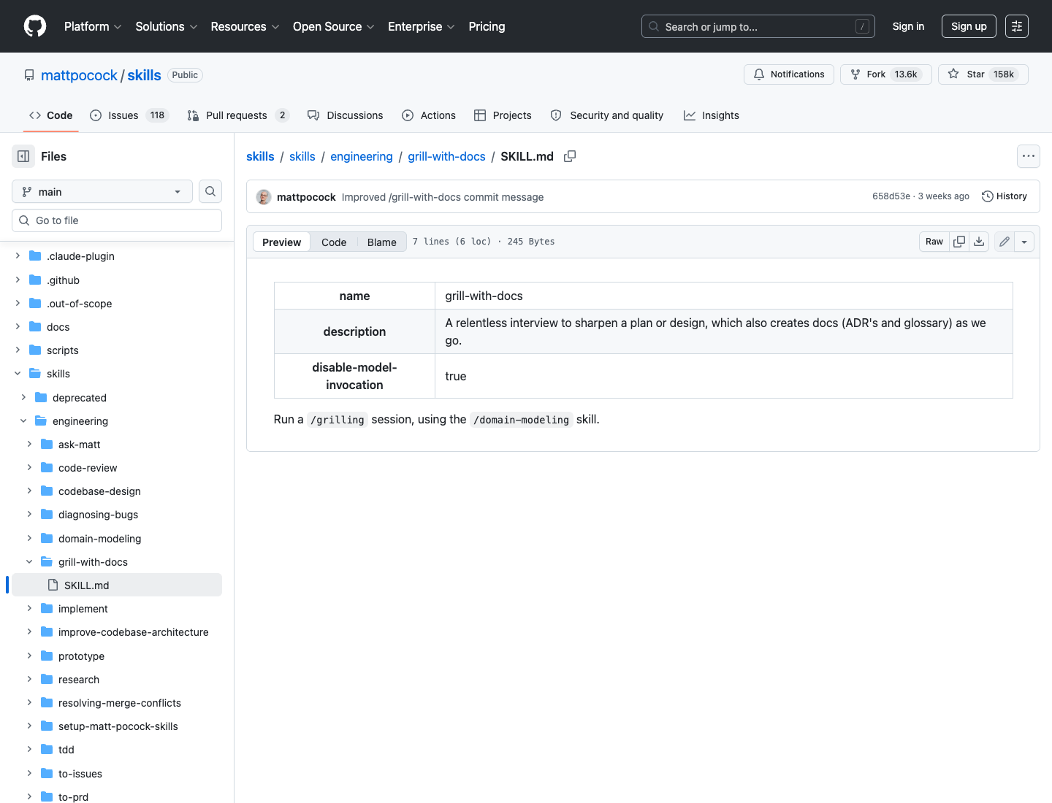This screenshot has height=803, width=1052.
Task: Edit this file pencil icon
Action: click(1005, 242)
